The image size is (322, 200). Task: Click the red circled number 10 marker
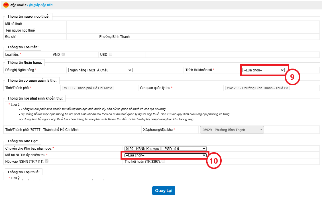point(213,161)
